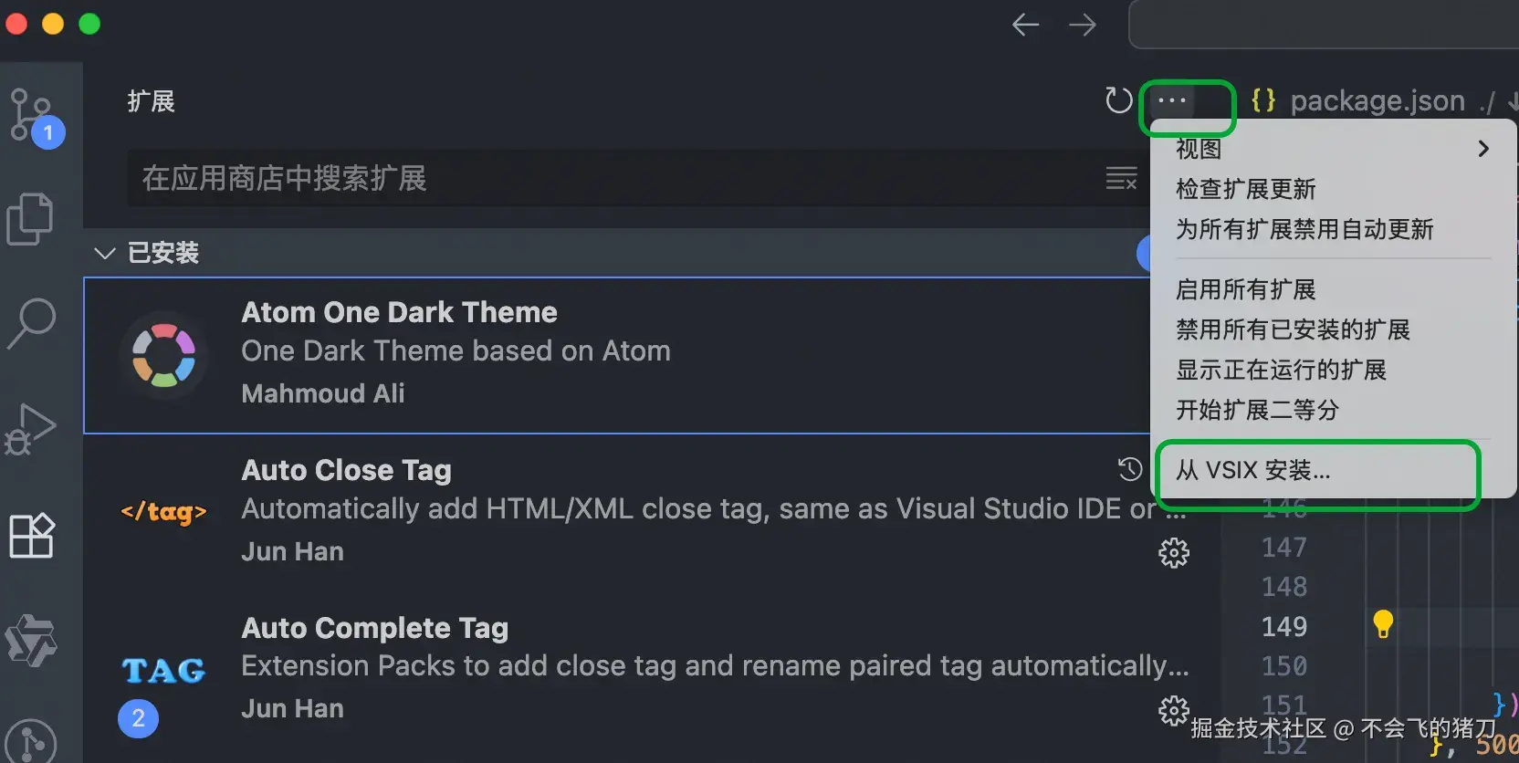1519x763 pixels.
Task: Click 禁用所有已安装的扩展 entry
Action: coord(1293,329)
